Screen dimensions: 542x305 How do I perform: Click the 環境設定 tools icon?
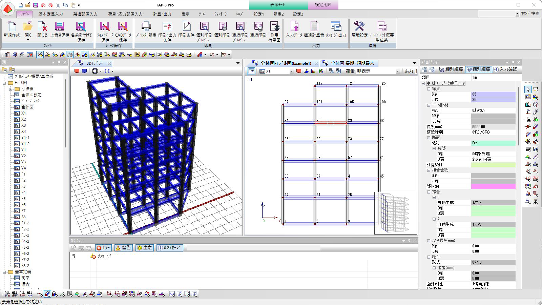tap(359, 29)
